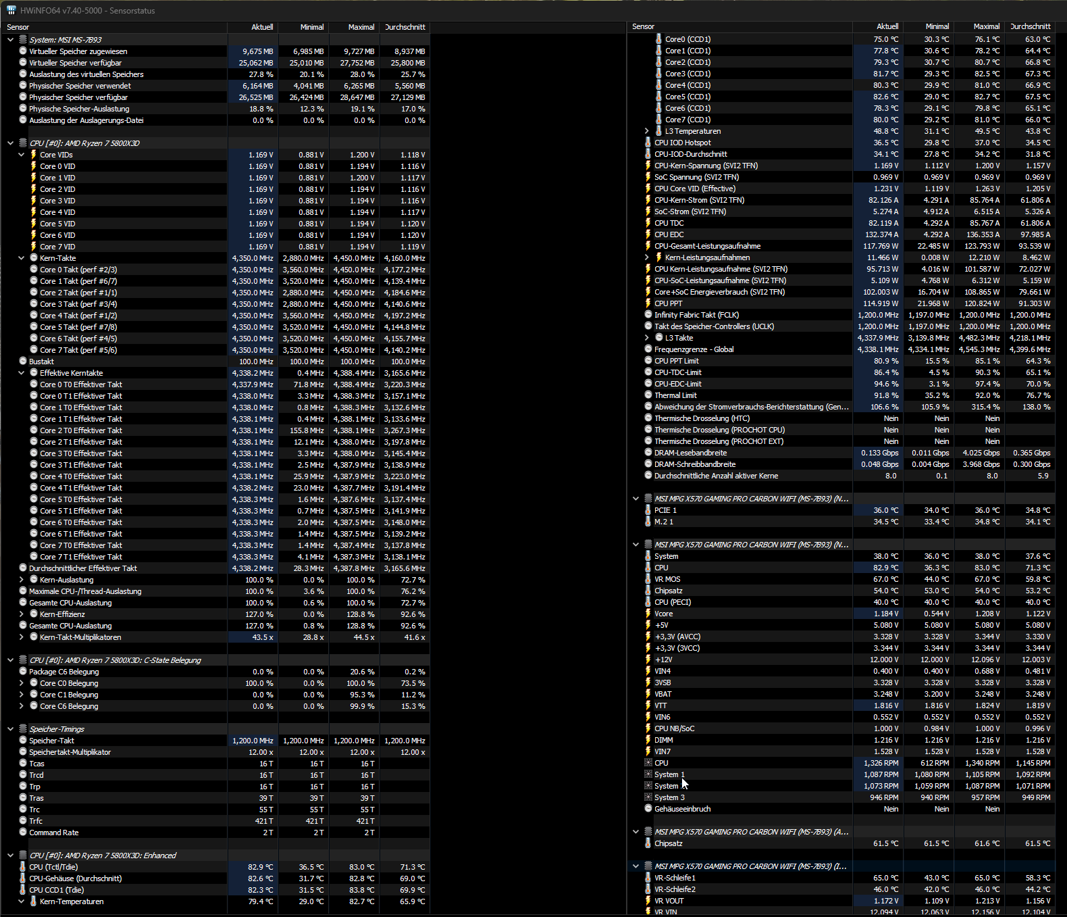The height and width of the screenshot is (917, 1067).
Task: Collapse the Kern-Takte subtree
Action: tap(22, 258)
